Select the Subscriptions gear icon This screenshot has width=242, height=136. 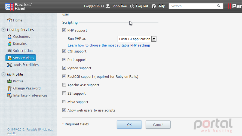(10, 51)
